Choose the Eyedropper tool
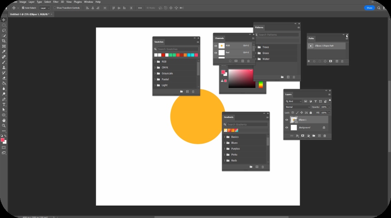 point(4,52)
